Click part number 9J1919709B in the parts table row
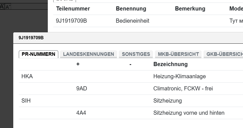Screen dimensions: 243x128 (71, 21)
